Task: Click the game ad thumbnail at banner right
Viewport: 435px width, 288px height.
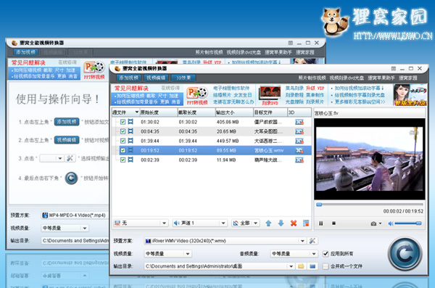Action: pos(410,95)
